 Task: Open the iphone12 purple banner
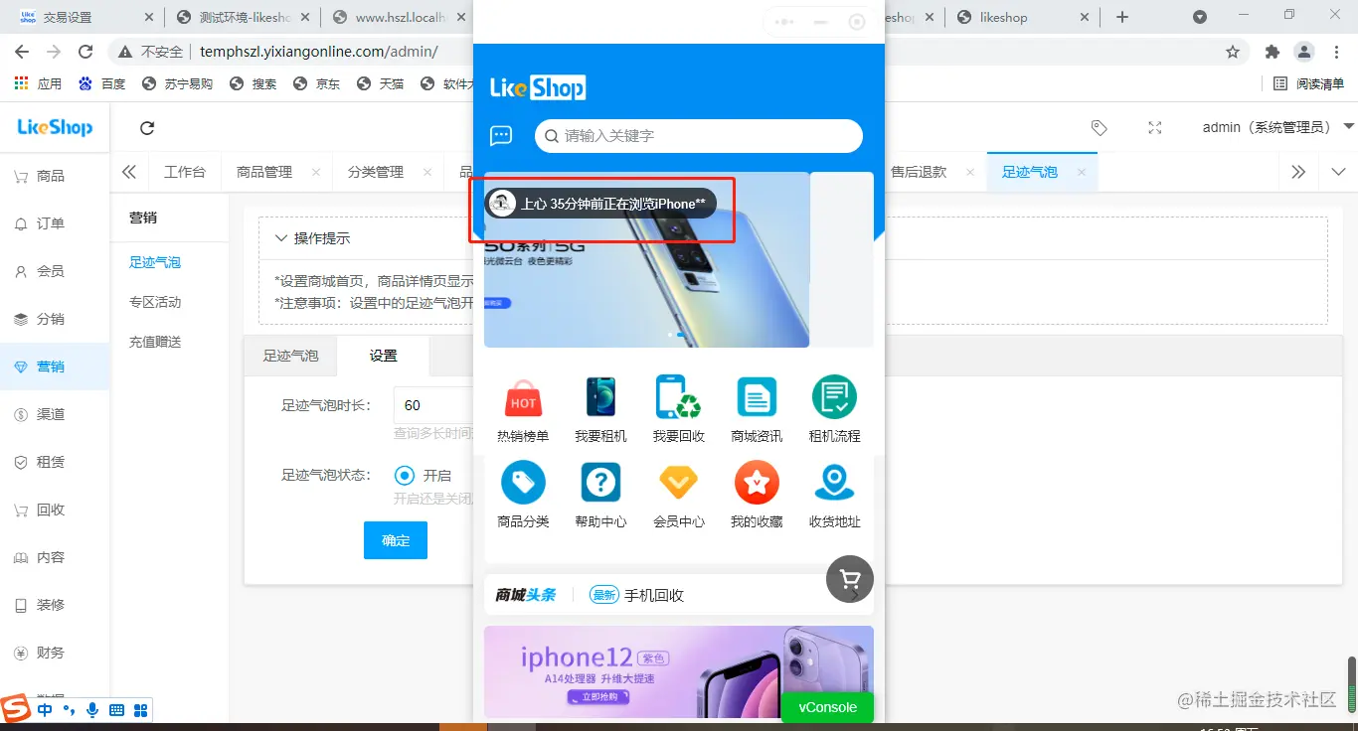coord(679,671)
